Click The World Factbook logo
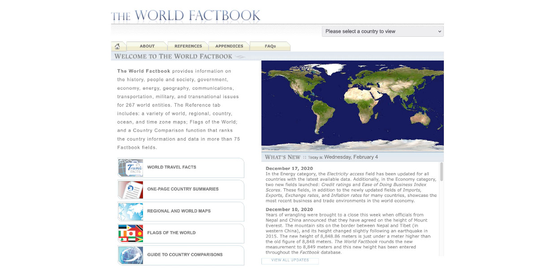Screen dimensions: 538x269 tap(186, 16)
